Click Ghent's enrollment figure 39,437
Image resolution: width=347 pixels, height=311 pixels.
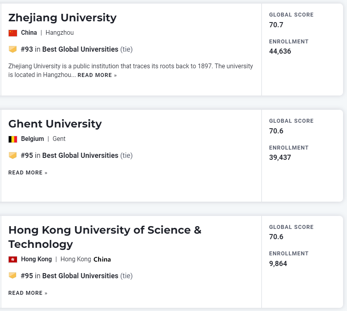pos(280,157)
